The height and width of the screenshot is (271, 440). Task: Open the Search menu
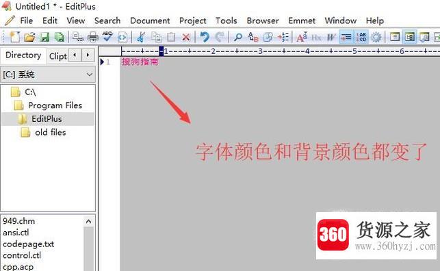pyautogui.click(x=107, y=21)
